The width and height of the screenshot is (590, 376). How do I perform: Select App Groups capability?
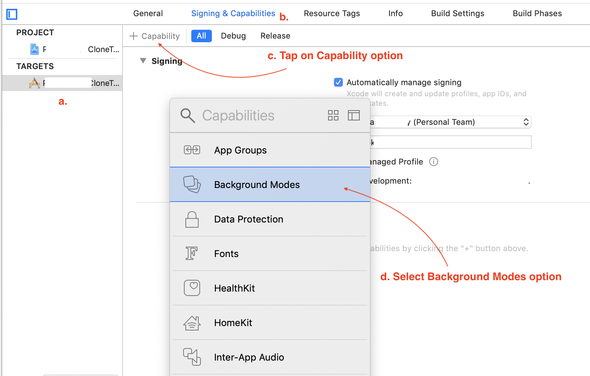[270, 150]
